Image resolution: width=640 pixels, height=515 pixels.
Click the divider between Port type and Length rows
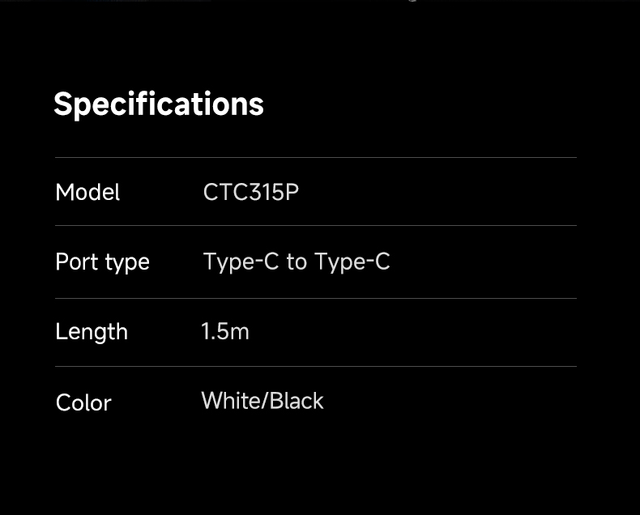pyautogui.click(x=316, y=299)
